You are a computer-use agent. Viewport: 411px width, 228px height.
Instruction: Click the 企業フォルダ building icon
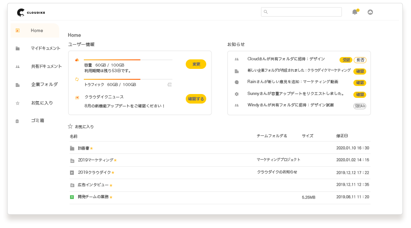[18, 85]
